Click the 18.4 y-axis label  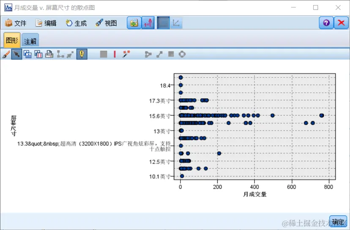point(165,86)
